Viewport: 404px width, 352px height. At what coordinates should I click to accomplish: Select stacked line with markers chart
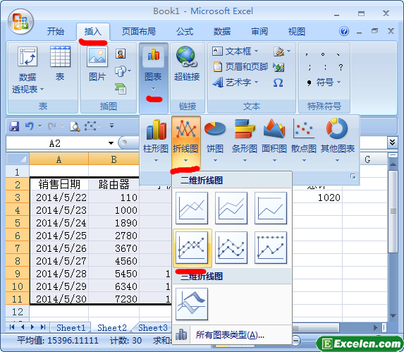pyautogui.click(x=231, y=248)
